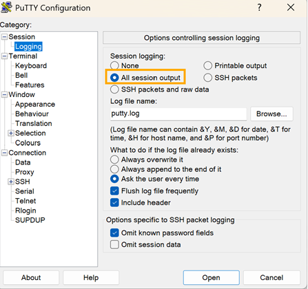Viewport: 308px width, 289px height.
Task: Go to the Colours category
Action: click(x=28, y=143)
